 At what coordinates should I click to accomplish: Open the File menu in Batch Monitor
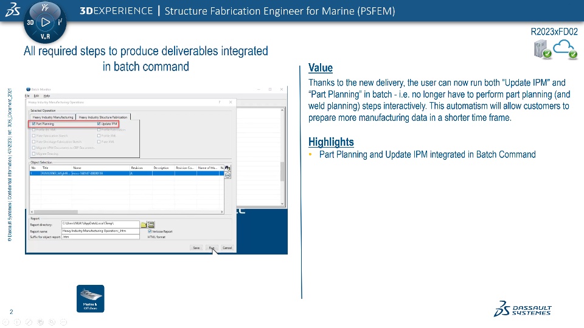pyautogui.click(x=27, y=96)
